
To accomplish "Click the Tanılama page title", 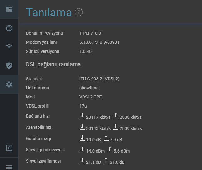I will pos(49,12).
